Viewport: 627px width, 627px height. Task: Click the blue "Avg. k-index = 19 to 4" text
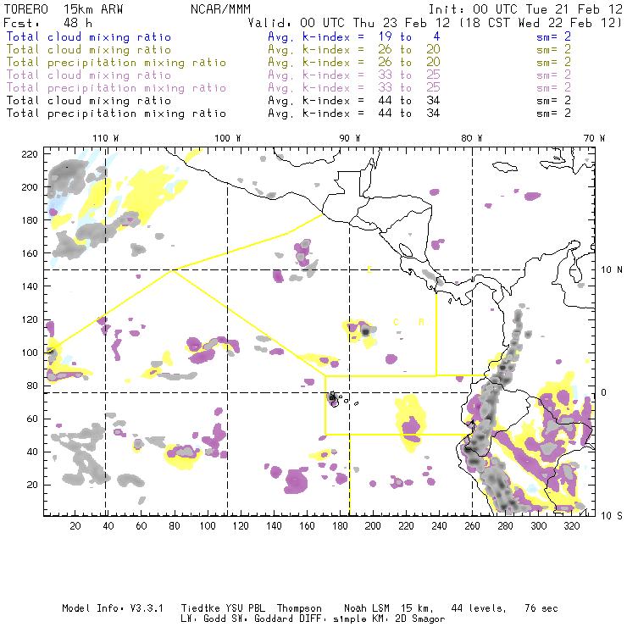(354, 36)
